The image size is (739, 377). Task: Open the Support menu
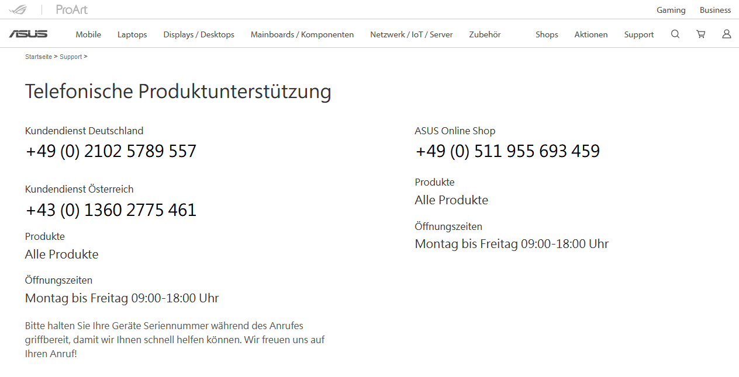tap(639, 34)
